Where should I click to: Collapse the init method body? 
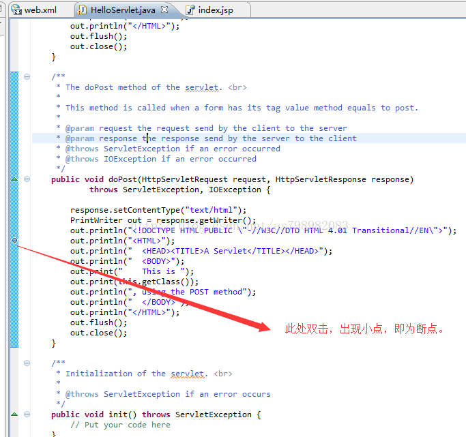[x=27, y=414]
